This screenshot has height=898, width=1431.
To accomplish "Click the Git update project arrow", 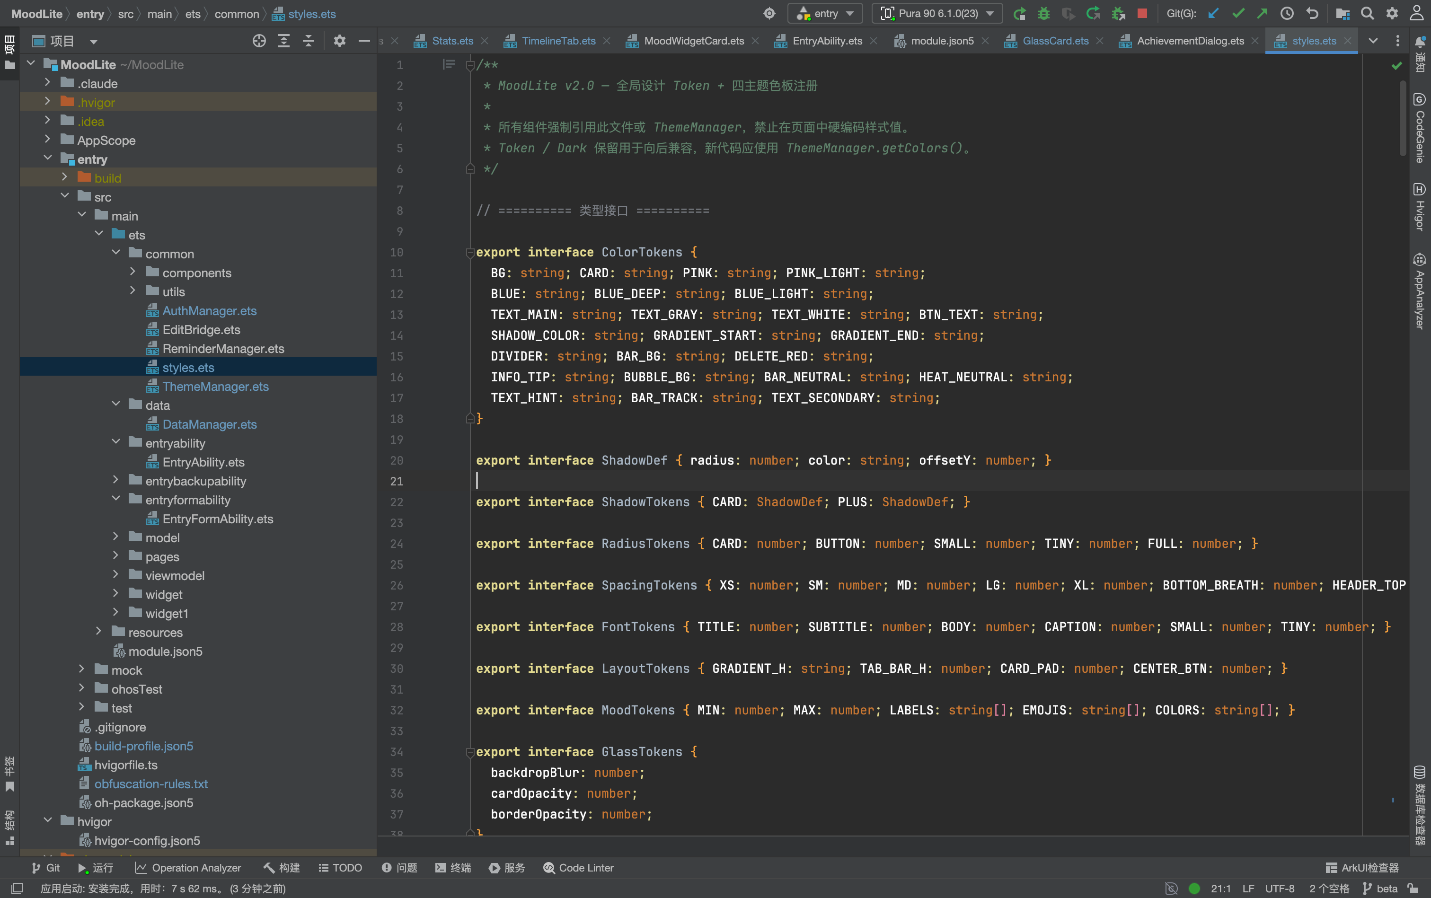I will tap(1213, 13).
